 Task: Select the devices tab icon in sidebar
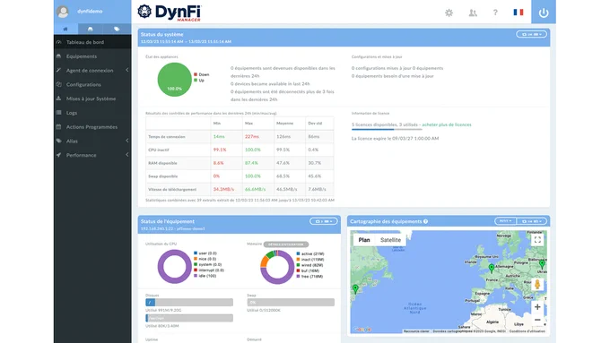(x=91, y=30)
